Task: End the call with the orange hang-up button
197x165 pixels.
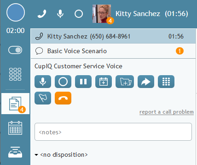Action: [63, 98]
